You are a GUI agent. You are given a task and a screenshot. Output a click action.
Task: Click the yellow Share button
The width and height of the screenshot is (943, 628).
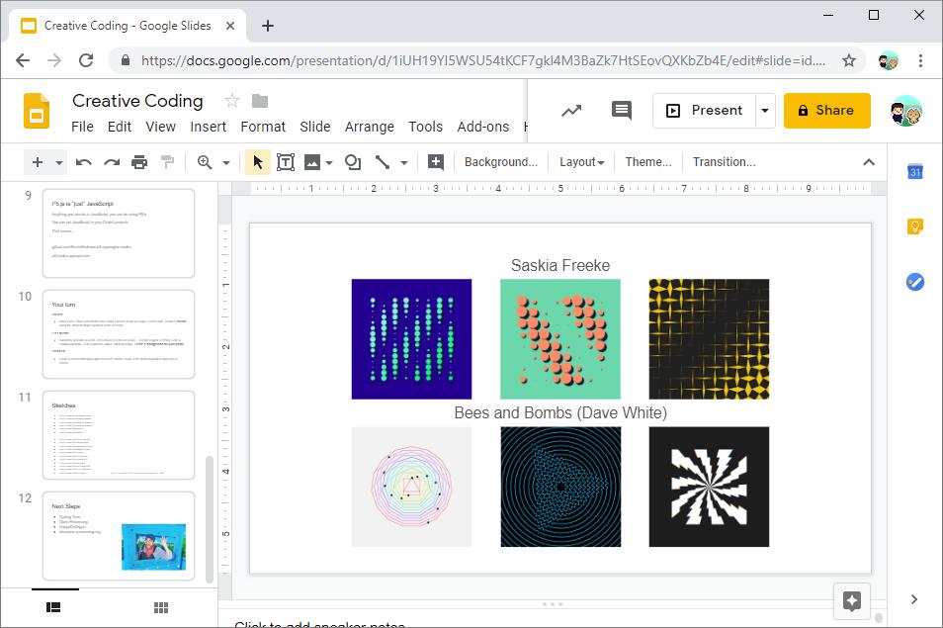tap(827, 110)
